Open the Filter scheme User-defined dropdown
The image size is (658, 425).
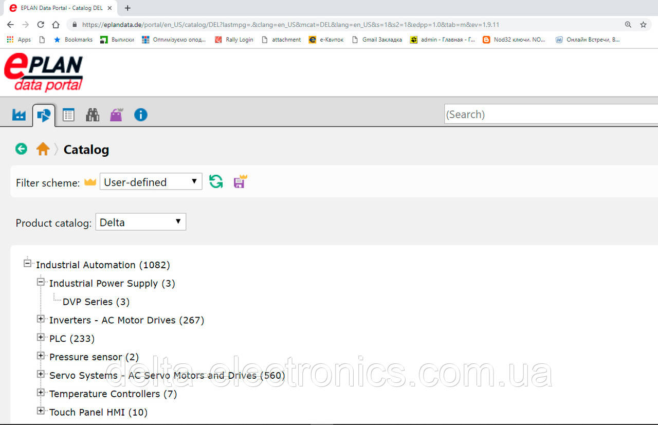click(x=151, y=181)
